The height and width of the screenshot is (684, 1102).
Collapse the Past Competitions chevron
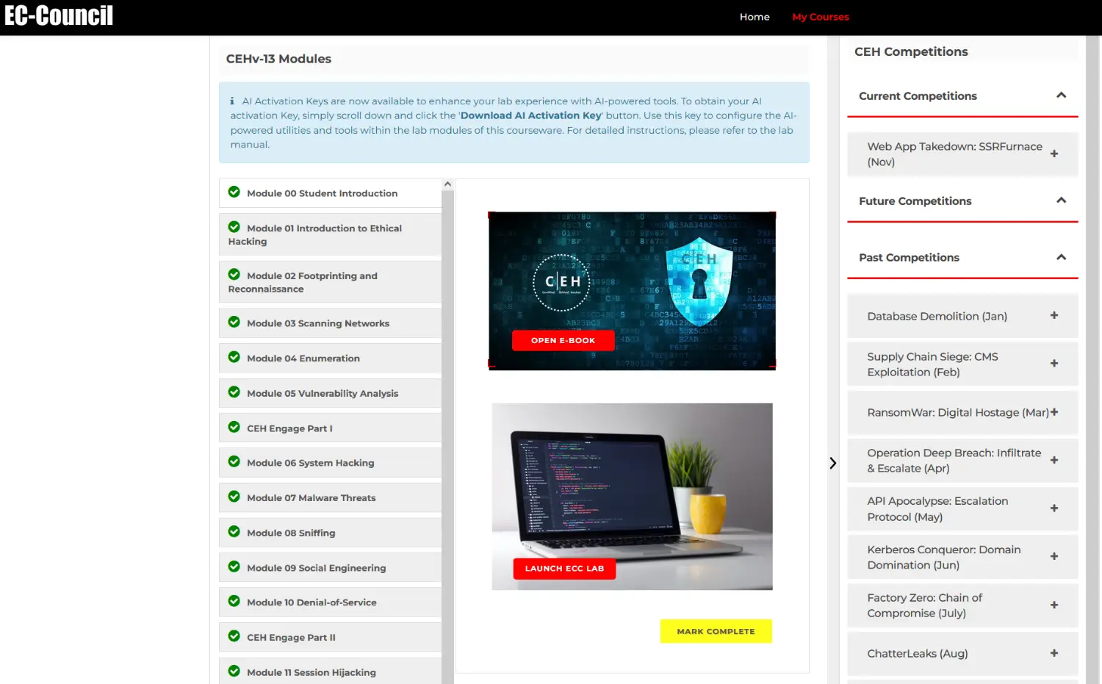(1061, 257)
